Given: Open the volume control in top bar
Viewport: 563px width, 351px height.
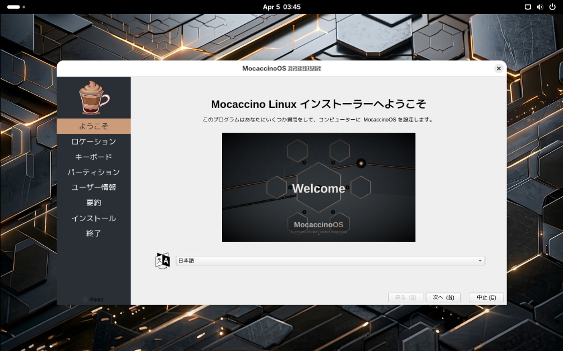Looking at the screenshot, I should tap(539, 7).
